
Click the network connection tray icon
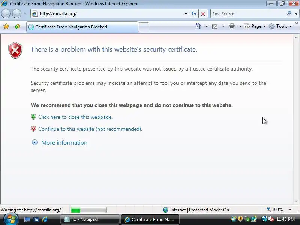264,219
